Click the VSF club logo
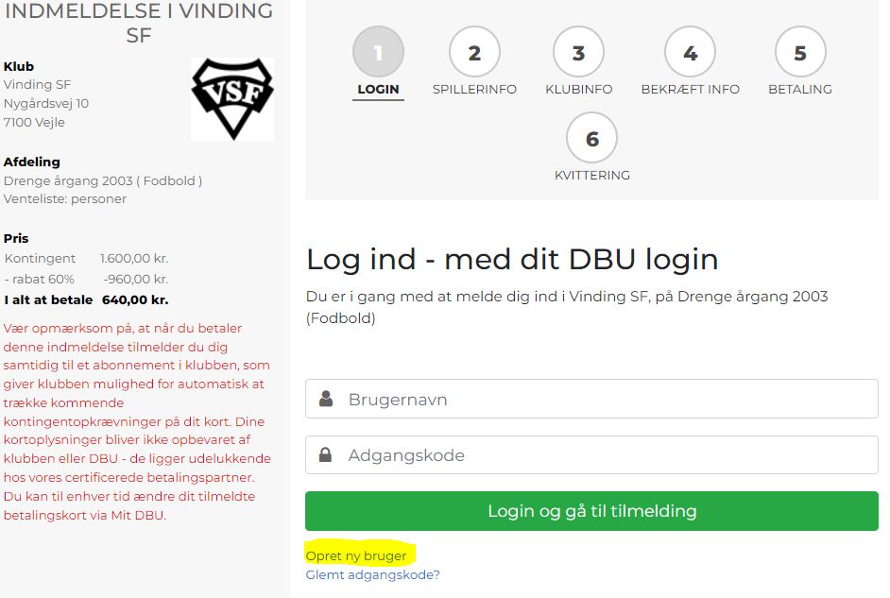 232,98
